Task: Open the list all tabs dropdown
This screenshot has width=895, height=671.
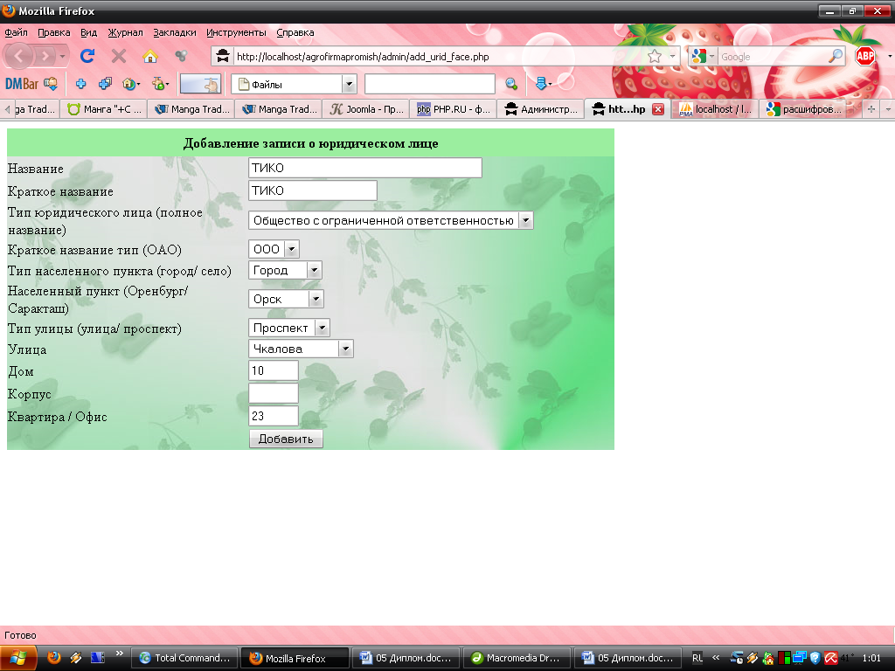Action: pos(888,109)
